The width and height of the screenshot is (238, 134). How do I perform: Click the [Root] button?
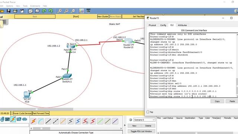[76, 16]
